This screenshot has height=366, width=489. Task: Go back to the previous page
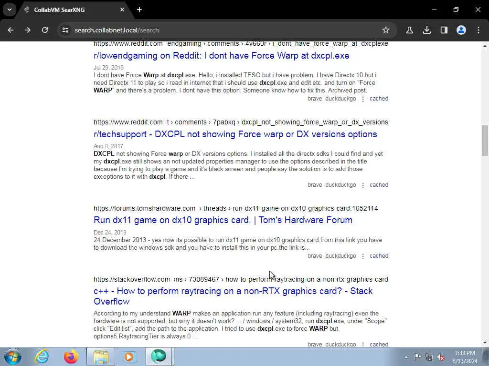pos(11,30)
